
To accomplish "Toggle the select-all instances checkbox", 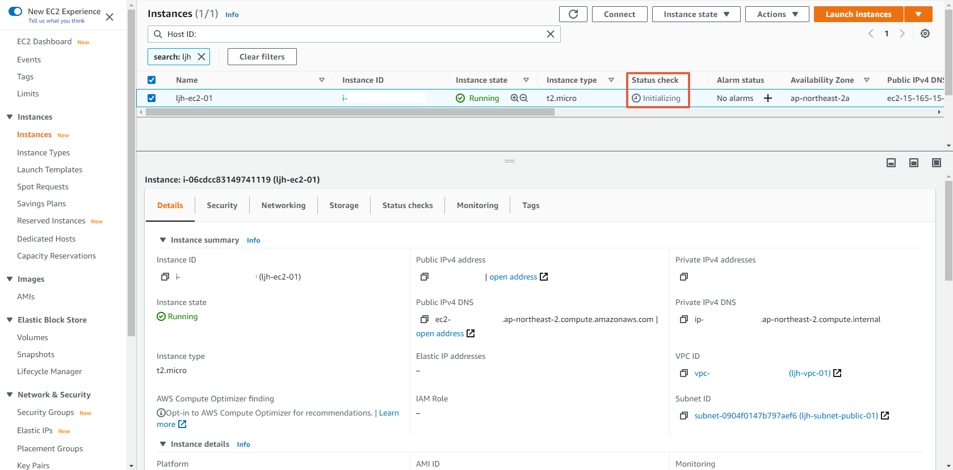I will (x=152, y=80).
